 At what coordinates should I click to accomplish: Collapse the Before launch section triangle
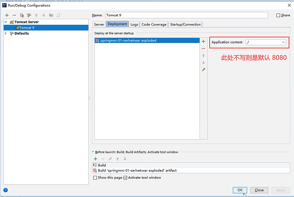pos(93,152)
